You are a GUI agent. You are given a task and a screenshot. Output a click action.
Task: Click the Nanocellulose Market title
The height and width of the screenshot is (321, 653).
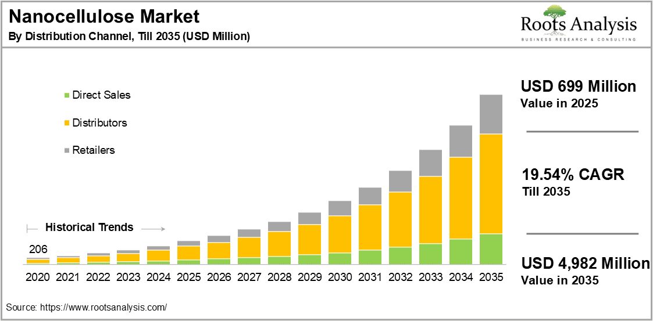(105, 17)
